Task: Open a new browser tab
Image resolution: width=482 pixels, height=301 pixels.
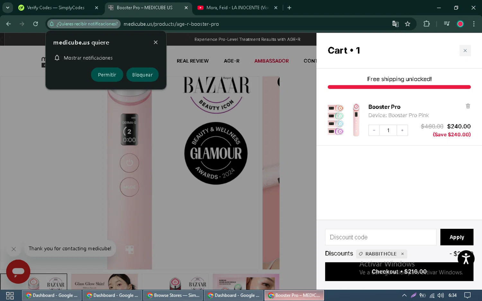Action: 290,8
